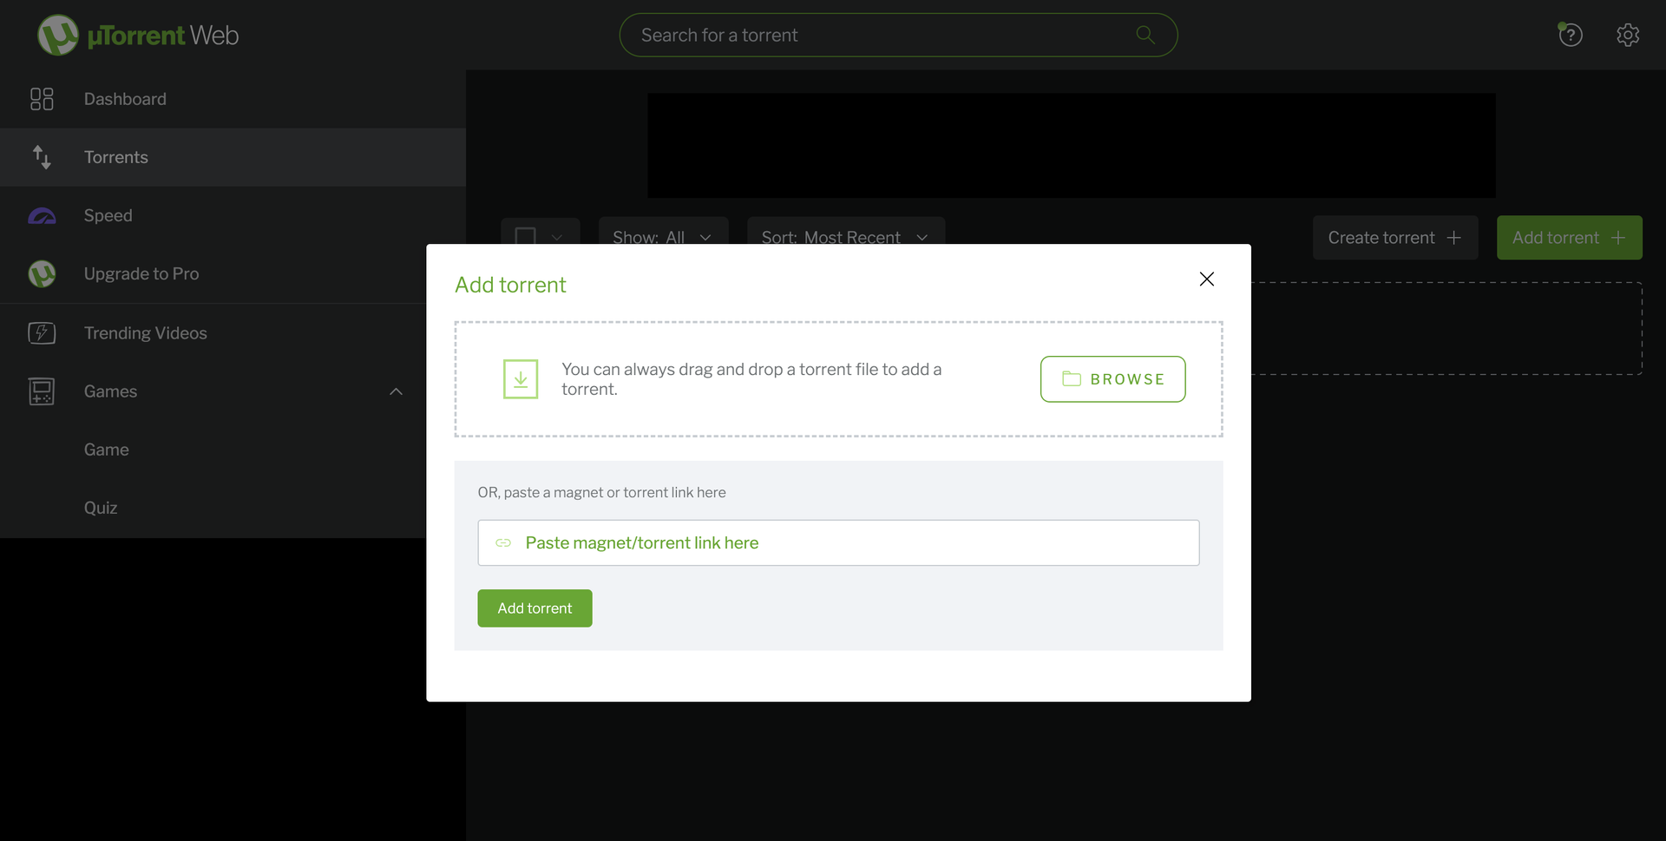Open the Show: All filter dropdown
The width and height of the screenshot is (1666, 841).
pyautogui.click(x=663, y=237)
